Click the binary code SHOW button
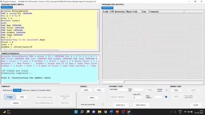Screen dimensions: 205x115 tap(193, 90)
